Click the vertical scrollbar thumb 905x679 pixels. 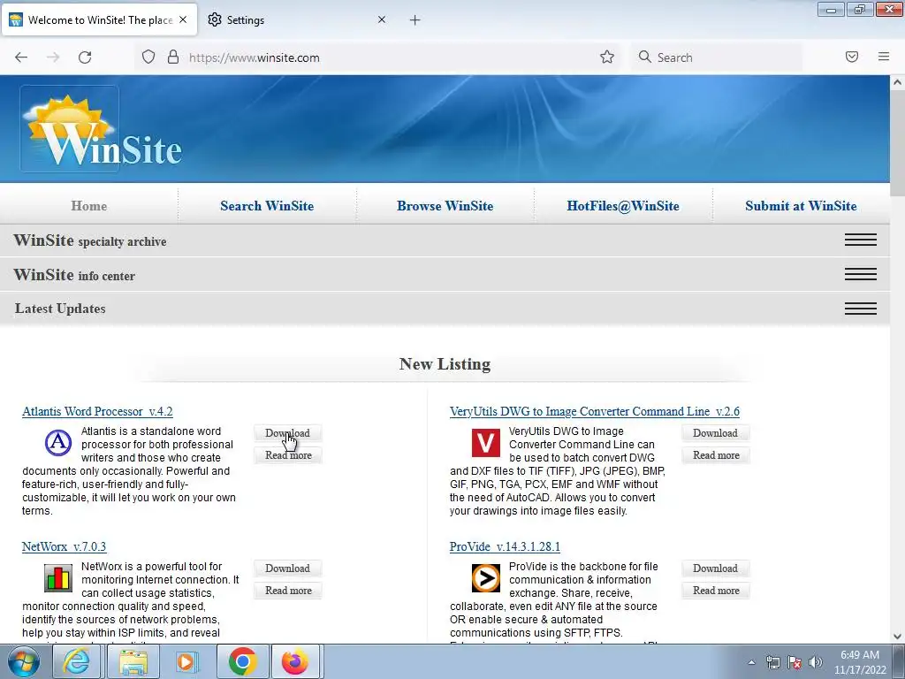[x=898, y=142]
